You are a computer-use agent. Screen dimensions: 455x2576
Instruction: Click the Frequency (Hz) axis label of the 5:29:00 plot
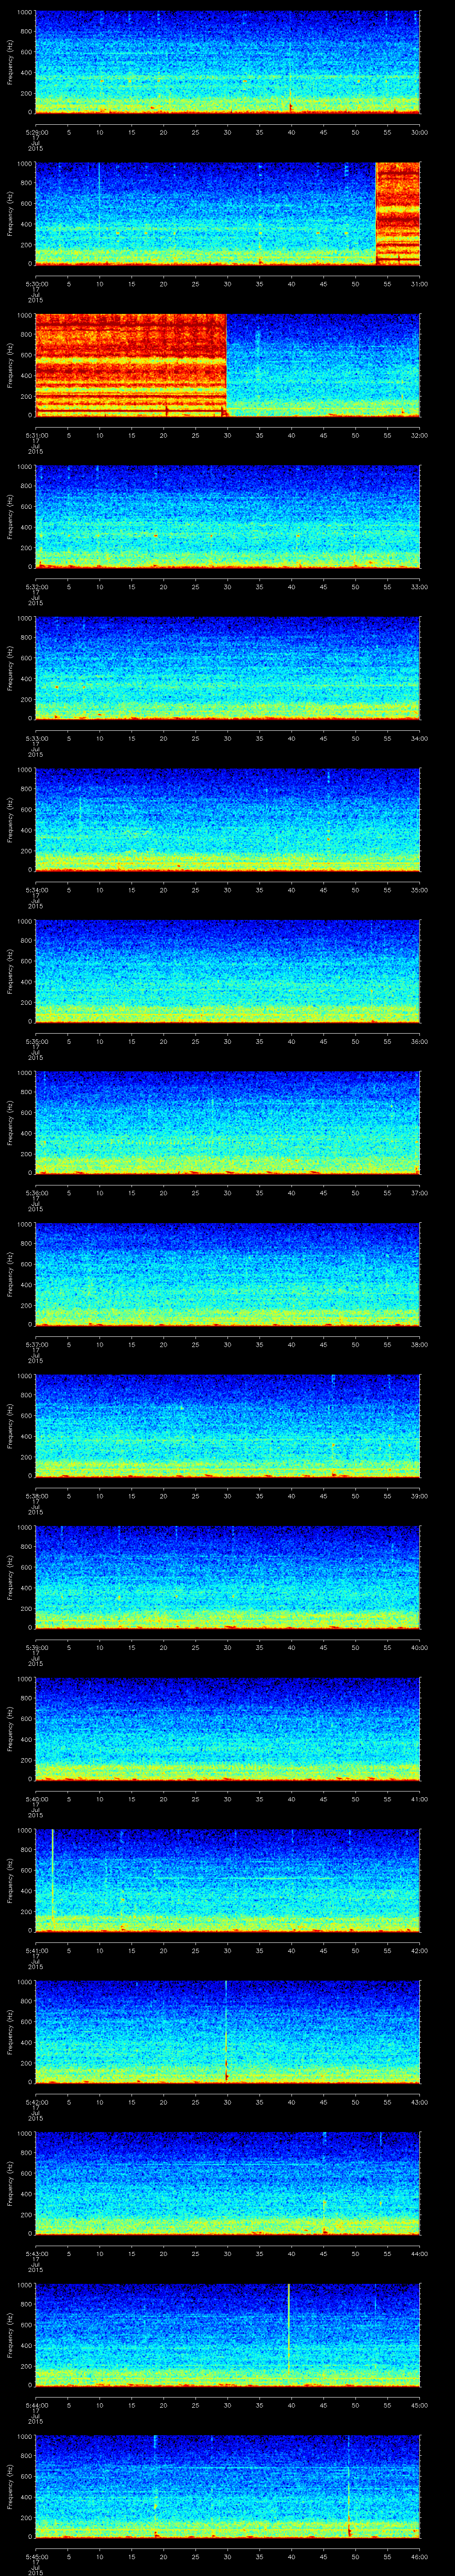[11, 62]
